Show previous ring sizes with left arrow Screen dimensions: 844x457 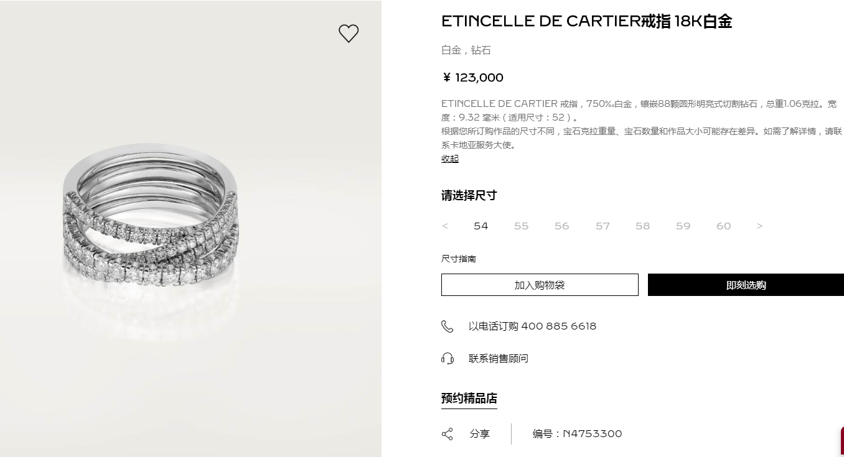(444, 226)
